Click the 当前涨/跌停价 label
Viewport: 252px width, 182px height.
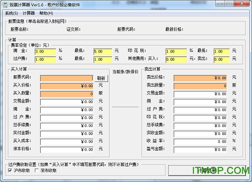(x=126, y=72)
